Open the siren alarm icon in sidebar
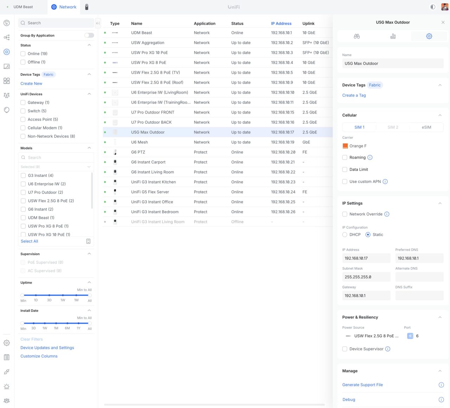This screenshot has height=408, width=450. [x=7, y=386]
